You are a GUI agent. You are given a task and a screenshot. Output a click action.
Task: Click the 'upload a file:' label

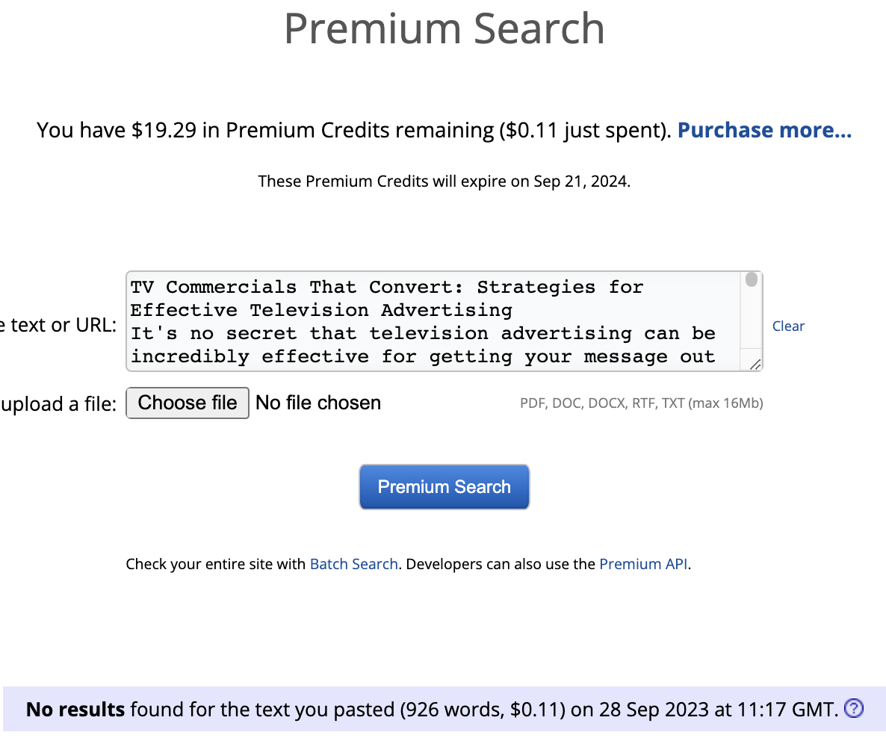pos(60,404)
